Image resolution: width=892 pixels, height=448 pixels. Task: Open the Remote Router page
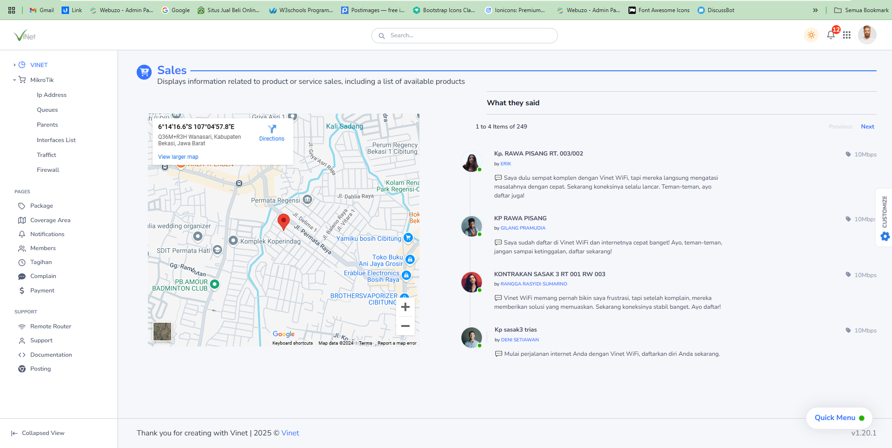tap(51, 326)
